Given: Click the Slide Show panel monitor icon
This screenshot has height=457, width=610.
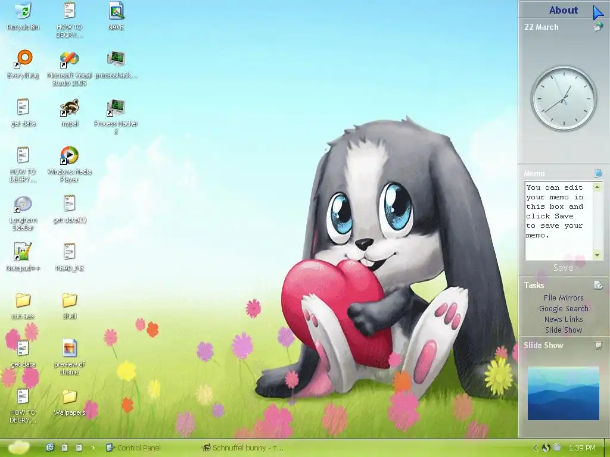Looking at the screenshot, I should coord(599,345).
